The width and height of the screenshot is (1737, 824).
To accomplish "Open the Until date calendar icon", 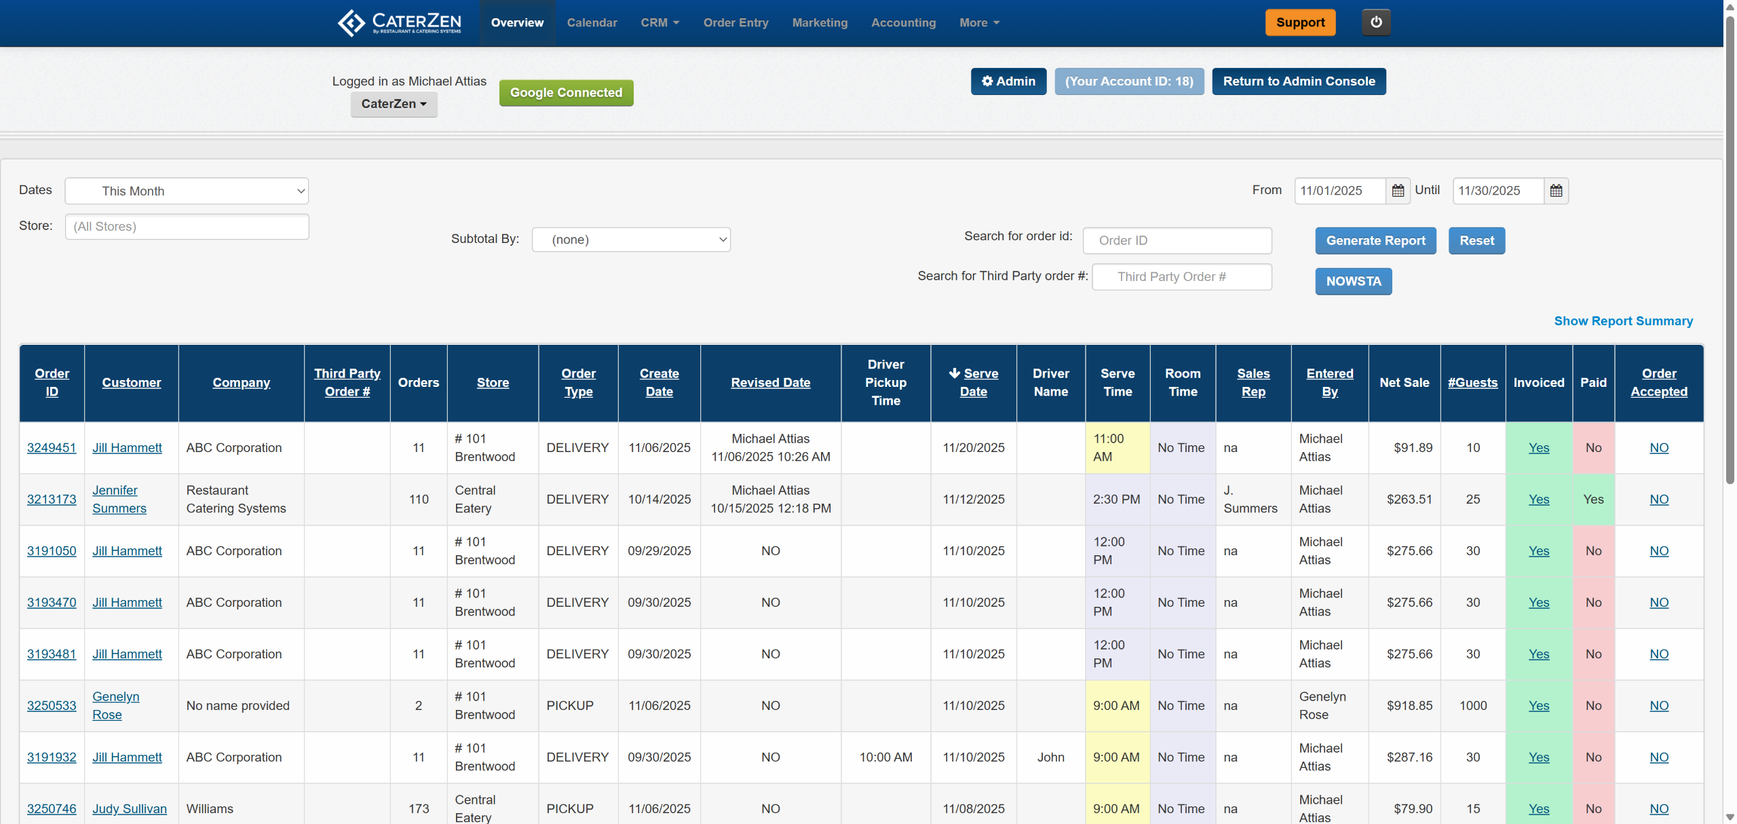I will click(x=1556, y=191).
